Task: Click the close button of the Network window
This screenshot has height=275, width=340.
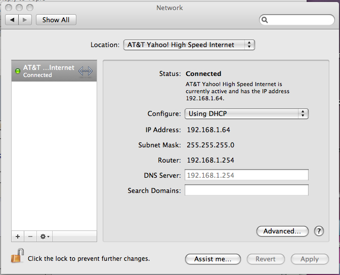Action: 9,8
